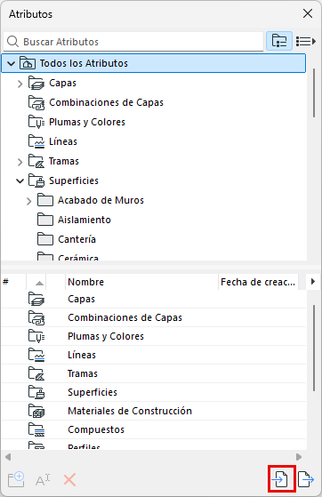322x497 pixels.
Task: Click the Export attributes icon
Action: click(x=305, y=479)
